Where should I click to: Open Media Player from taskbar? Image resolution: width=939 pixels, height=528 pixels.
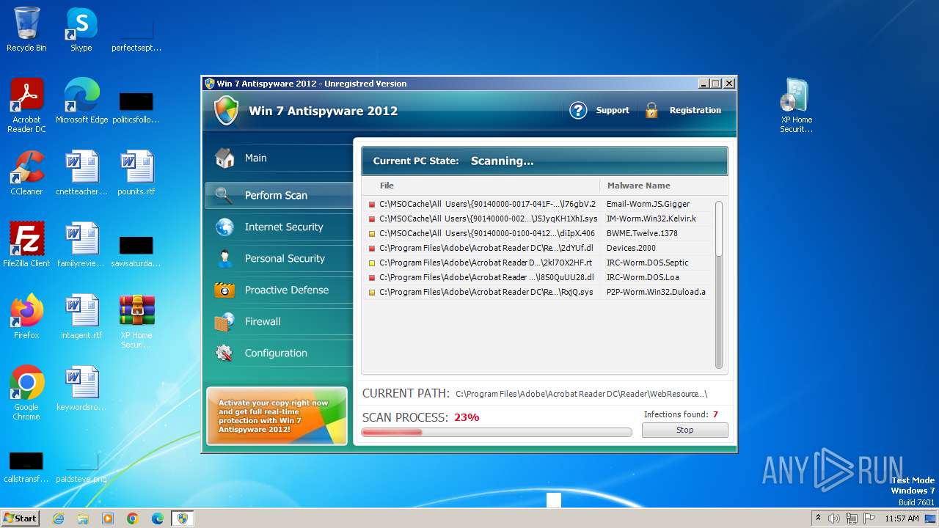pyautogui.click(x=108, y=518)
